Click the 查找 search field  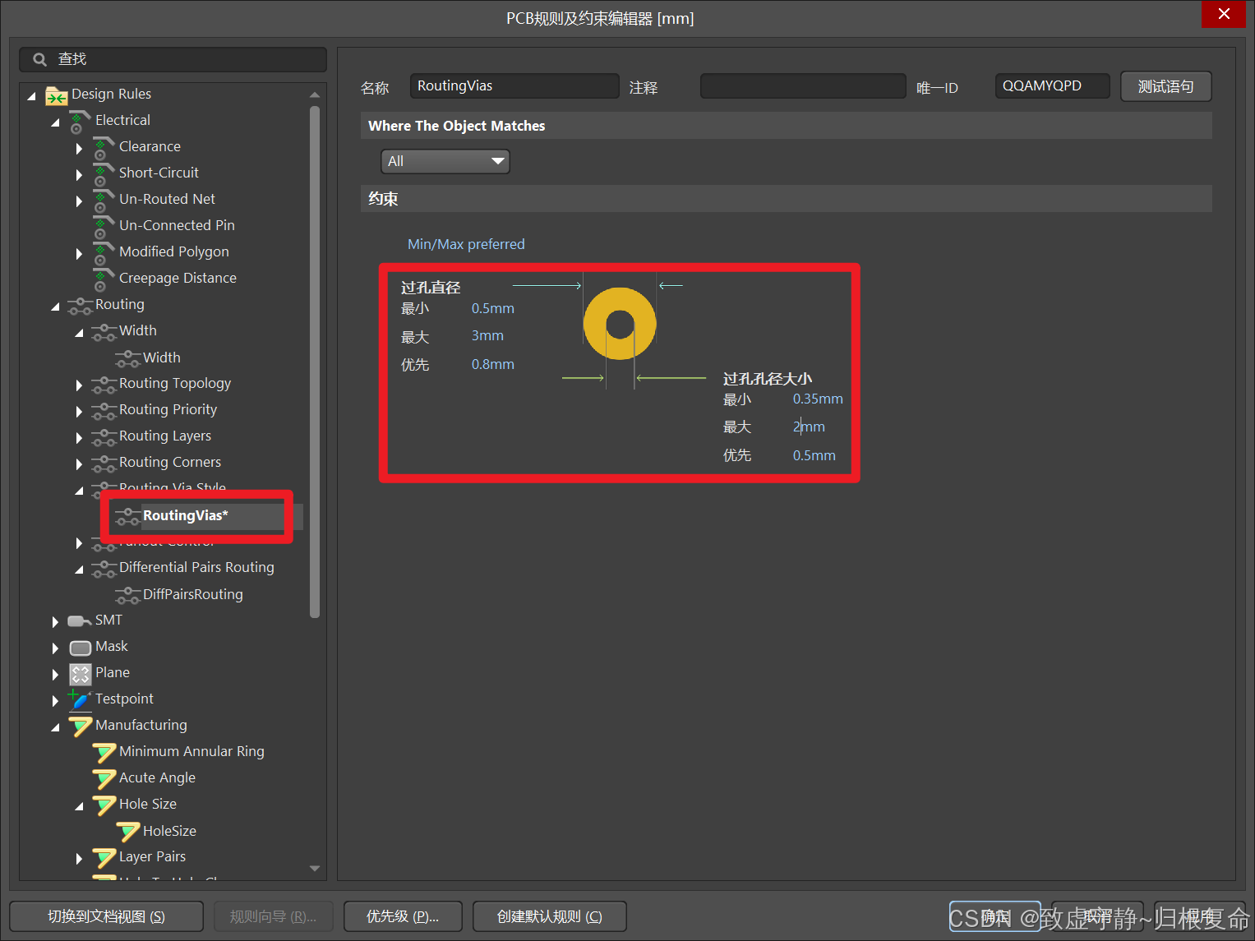(x=173, y=59)
